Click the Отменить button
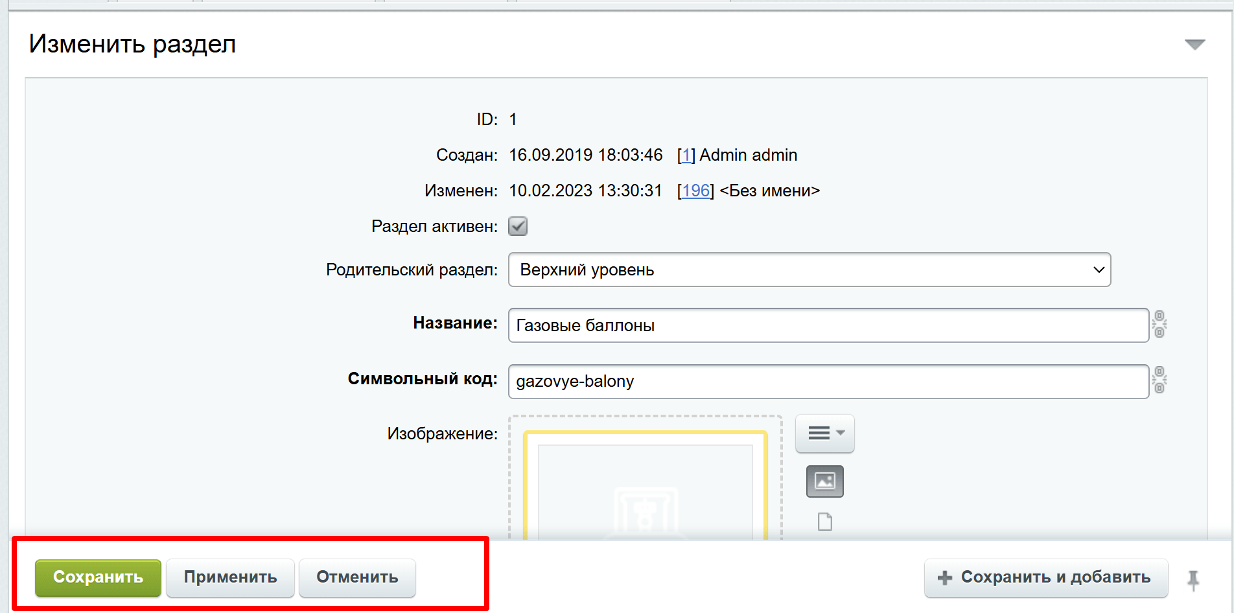Viewport: 1234px width, 613px height. (x=357, y=577)
